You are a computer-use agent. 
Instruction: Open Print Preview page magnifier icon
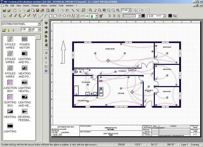(x=48, y=10)
